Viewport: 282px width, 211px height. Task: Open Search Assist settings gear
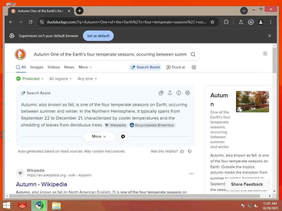point(187,93)
